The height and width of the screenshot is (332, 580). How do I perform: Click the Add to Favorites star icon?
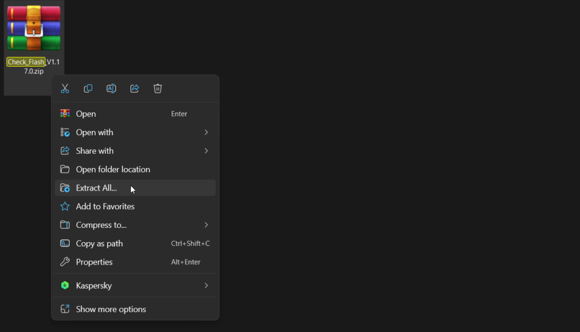pos(65,206)
